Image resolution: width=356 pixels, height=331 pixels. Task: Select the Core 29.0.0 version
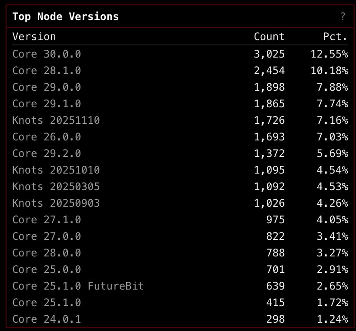coord(47,87)
